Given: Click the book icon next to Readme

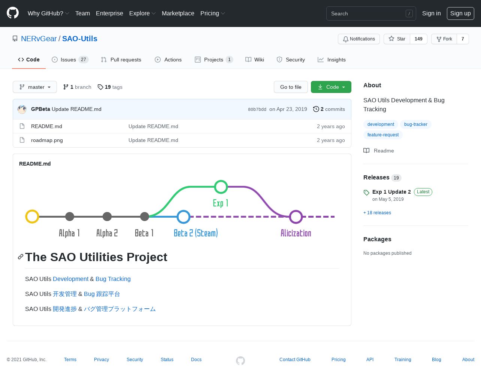Looking at the screenshot, I should (x=366, y=151).
